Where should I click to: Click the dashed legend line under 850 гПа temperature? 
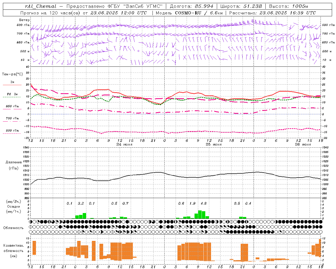point(12,109)
